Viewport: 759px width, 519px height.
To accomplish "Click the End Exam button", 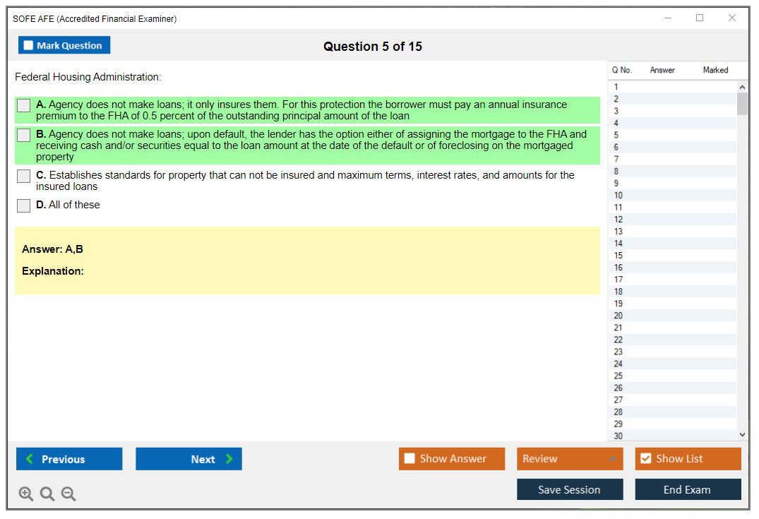I will pyautogui.click(x=688, y=489).
